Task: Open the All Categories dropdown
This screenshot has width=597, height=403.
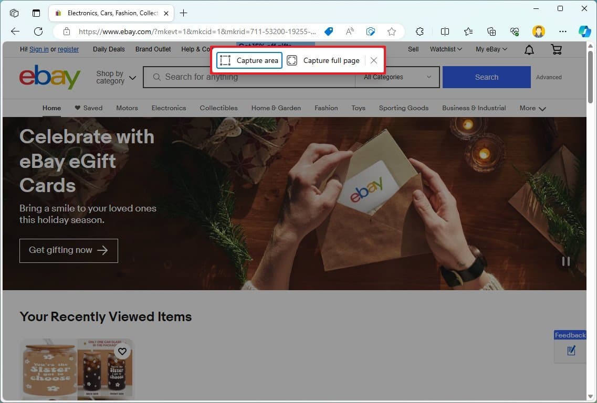Action: click(x=397, y=77)
